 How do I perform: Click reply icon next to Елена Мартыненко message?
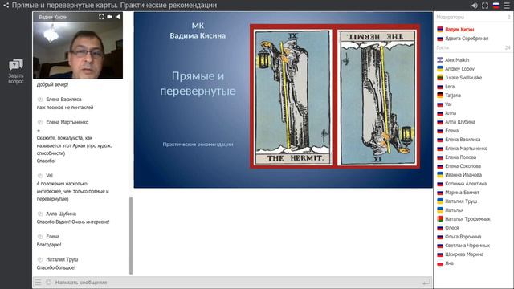pos(40,122)
